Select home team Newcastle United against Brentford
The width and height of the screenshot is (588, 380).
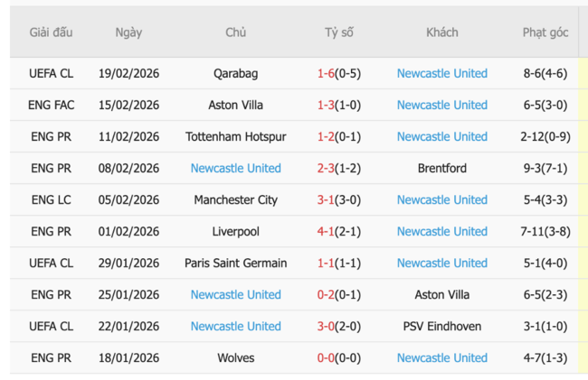tap(235, 168)
